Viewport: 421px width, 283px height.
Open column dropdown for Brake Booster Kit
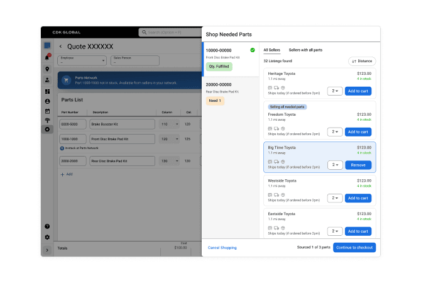coord(169,124)
